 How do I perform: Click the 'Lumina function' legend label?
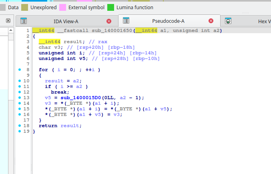(135, 8)
